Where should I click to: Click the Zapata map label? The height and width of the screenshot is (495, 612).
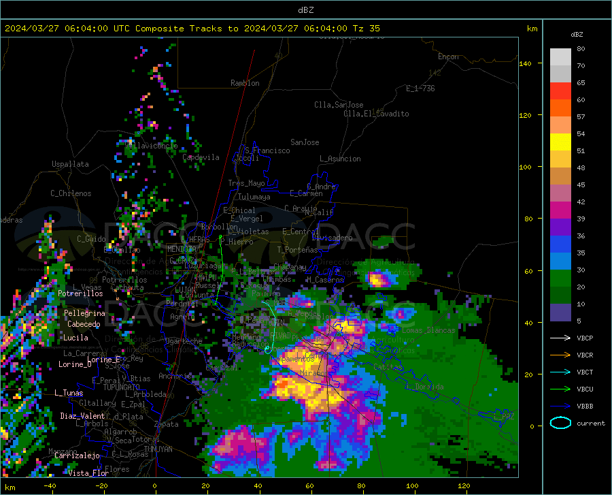167,424
